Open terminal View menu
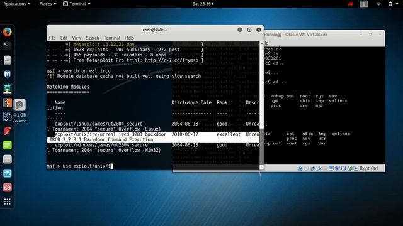Screen dimensions: 403x226 [x=77, y=38]
